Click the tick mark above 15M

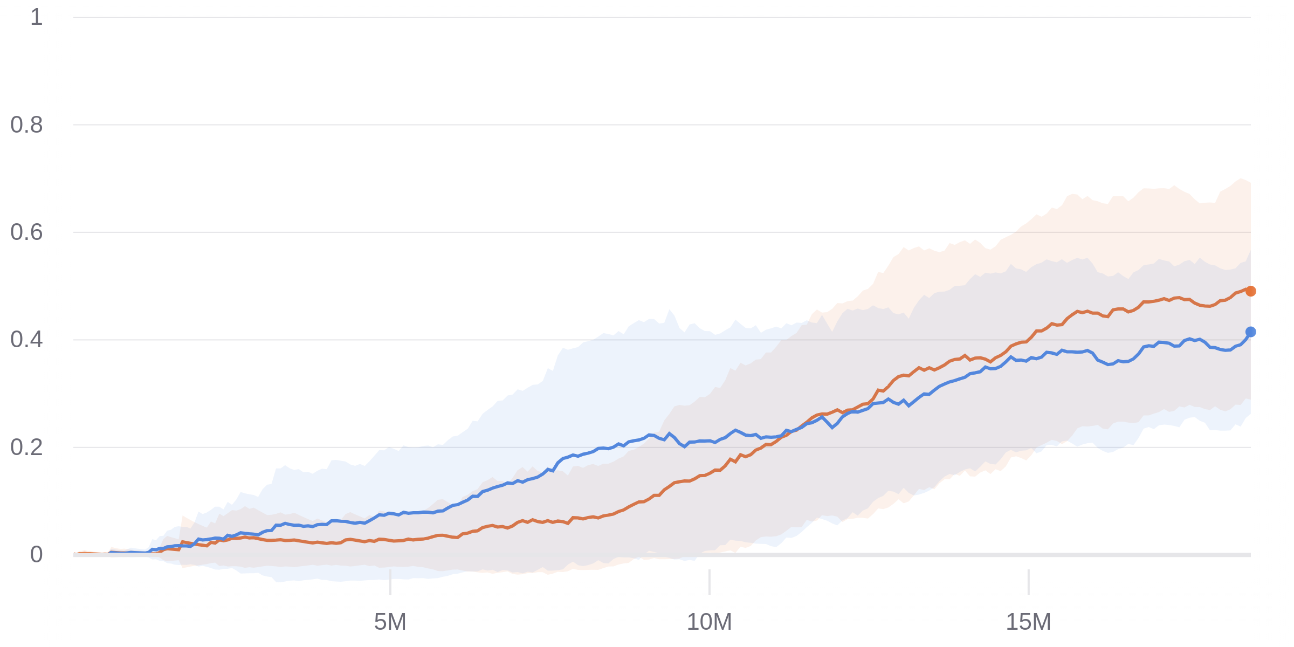click(1029, 582)
